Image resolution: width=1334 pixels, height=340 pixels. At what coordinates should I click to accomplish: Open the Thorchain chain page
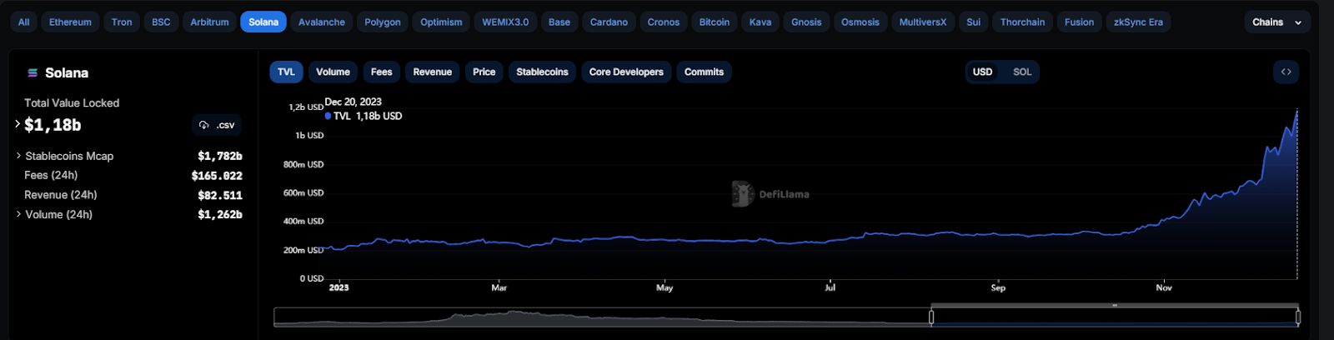[x=1023, y=22]
